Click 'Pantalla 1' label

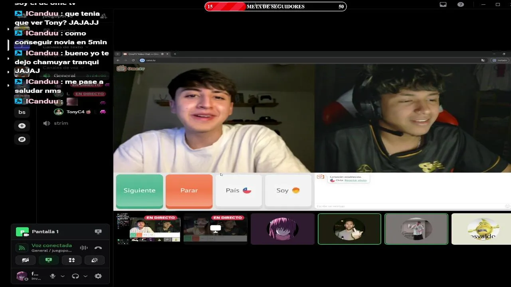point(45,232)
